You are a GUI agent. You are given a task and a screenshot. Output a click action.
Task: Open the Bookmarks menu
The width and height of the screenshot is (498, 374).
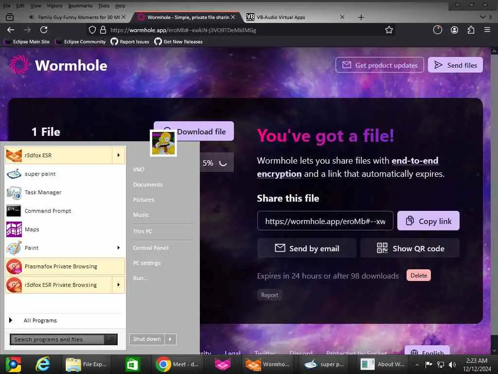click(80, 5)
